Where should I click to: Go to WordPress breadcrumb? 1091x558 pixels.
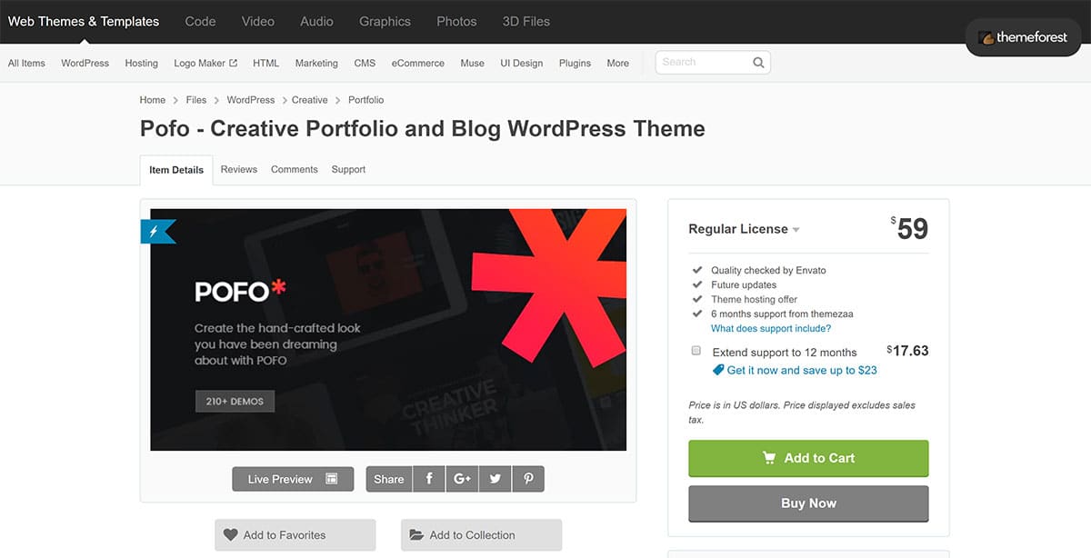coord(251,100)
